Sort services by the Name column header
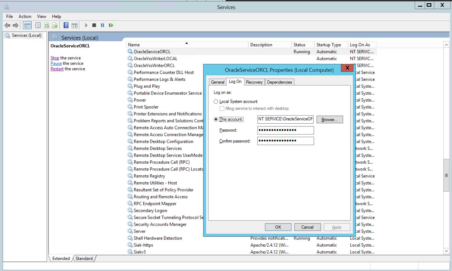 (x=187, y=45)
